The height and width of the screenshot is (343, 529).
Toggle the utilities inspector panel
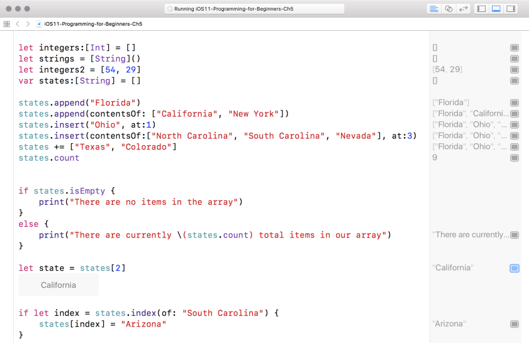coord(511,9)
